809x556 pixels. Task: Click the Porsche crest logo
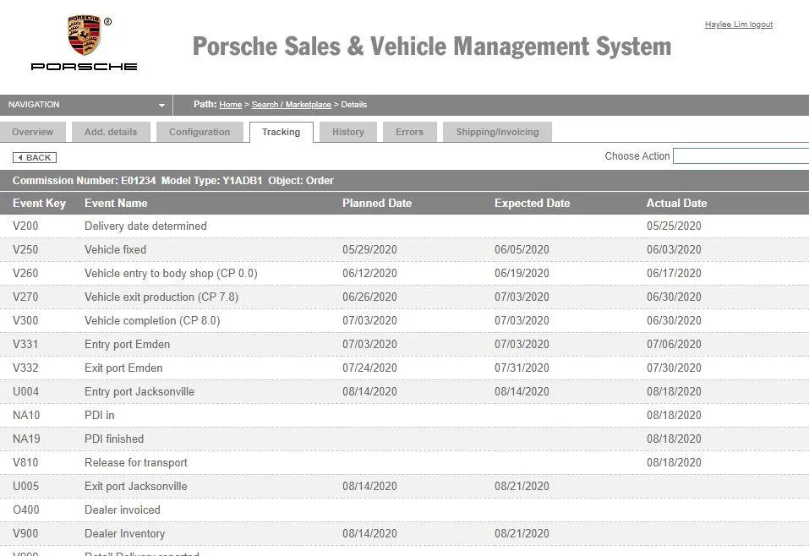pyautogui.click(x=84, y=35)
